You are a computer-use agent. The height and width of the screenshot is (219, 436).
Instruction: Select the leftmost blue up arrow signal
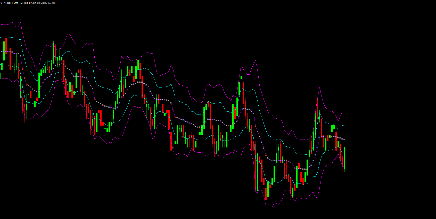(x=241, y=110)
